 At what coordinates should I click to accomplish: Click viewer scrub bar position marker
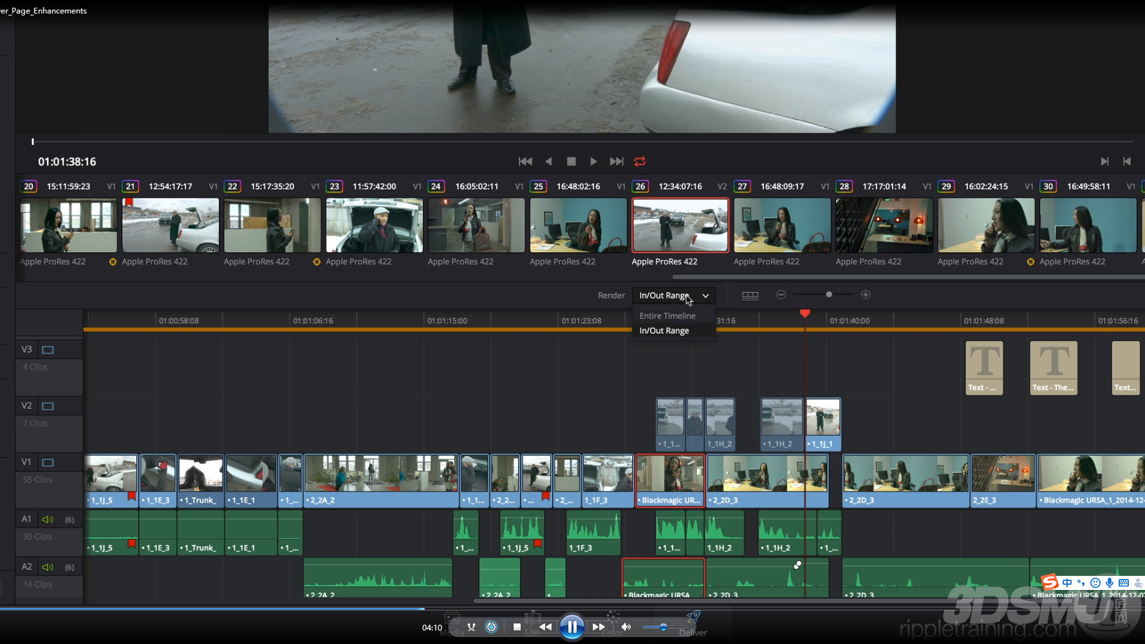[33, 142]
